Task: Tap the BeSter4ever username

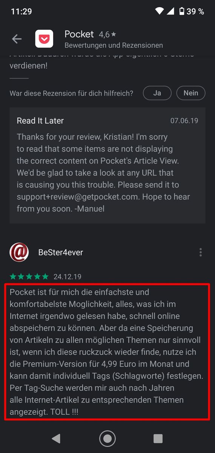Action: pos(61,252)
